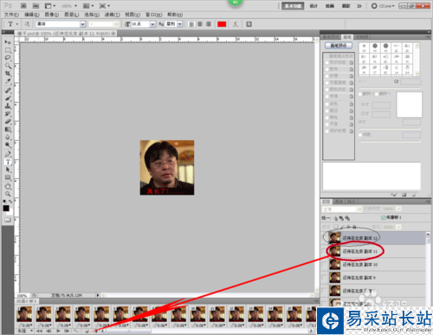Toggle the Propagate Frame 1 checkbox
Image resolution: width=433 pixels, height=335 pixels.
click(x=383, y=217)
